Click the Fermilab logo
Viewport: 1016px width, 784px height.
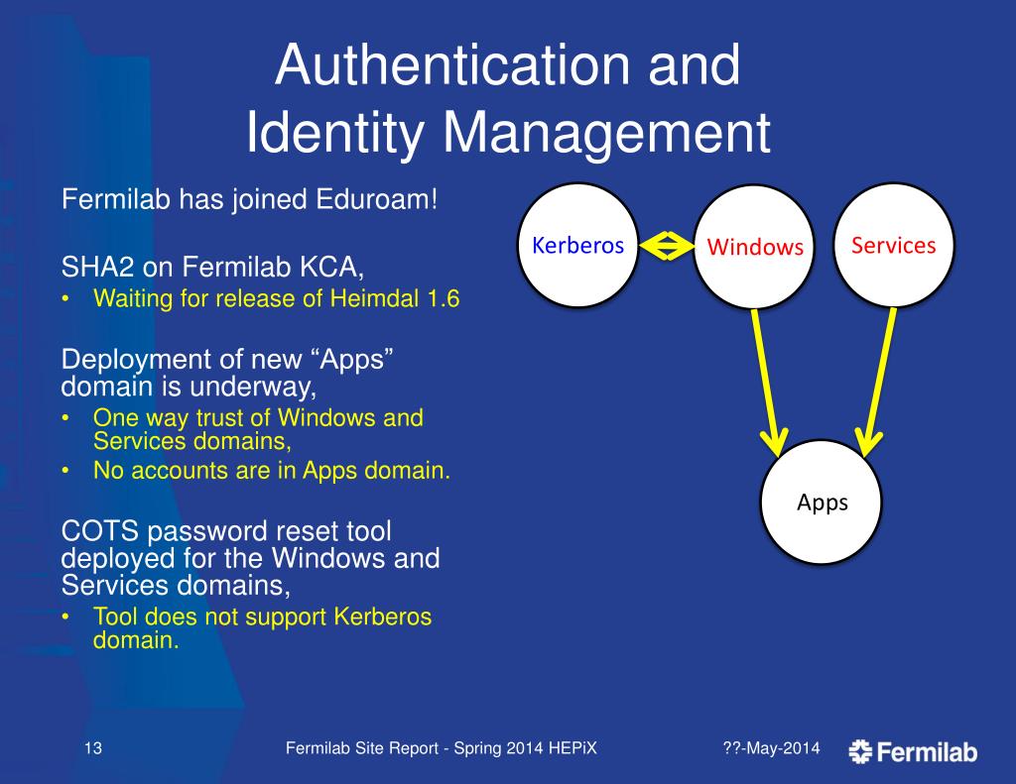pos(913,751)
